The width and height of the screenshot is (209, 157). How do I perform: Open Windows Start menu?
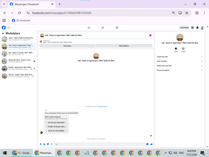[x=5, y=153]
